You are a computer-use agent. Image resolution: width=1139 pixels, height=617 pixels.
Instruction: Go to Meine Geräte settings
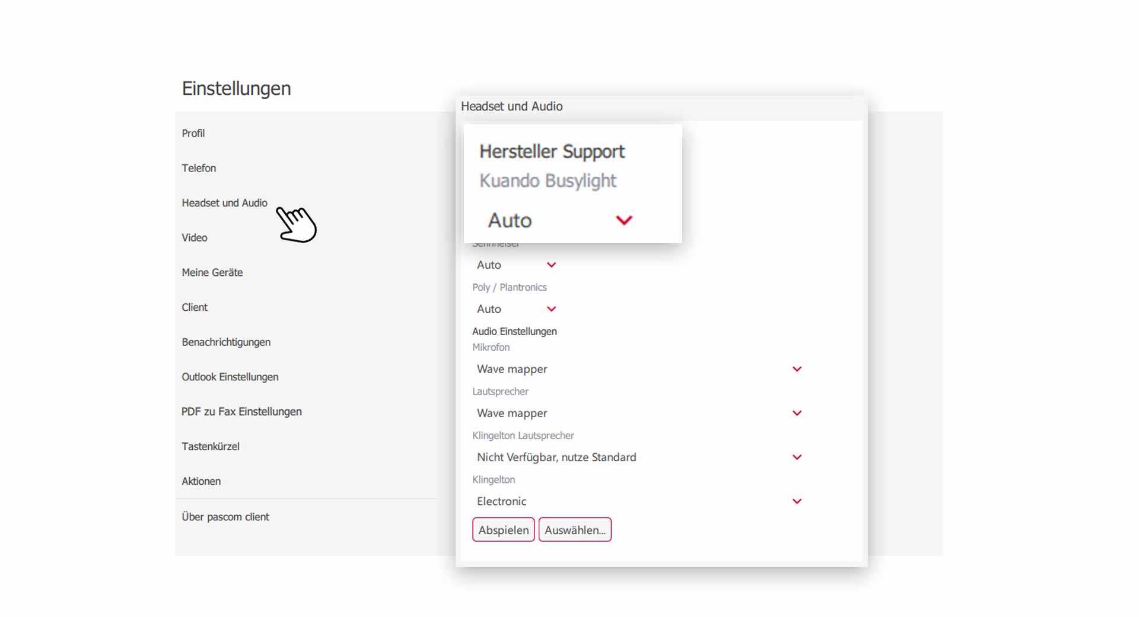tap(212, 272)
